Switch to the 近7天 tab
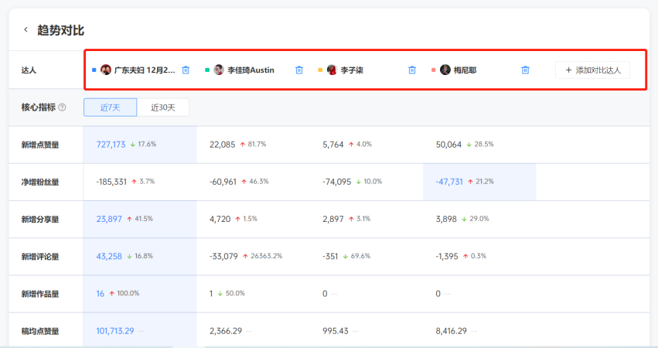Image resolution: width=658 pixels, height=348 pixels. (110, 107)
